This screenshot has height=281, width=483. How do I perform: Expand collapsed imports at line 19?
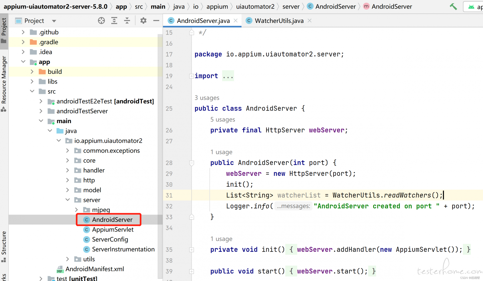pos(191,76)
